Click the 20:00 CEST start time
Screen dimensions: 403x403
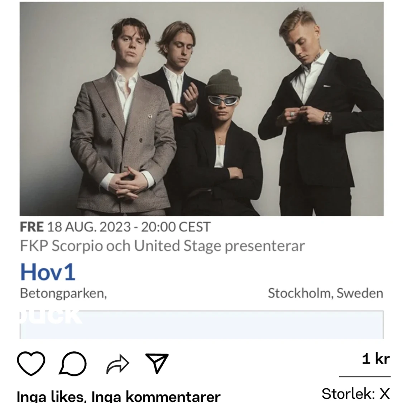(176, 227)
